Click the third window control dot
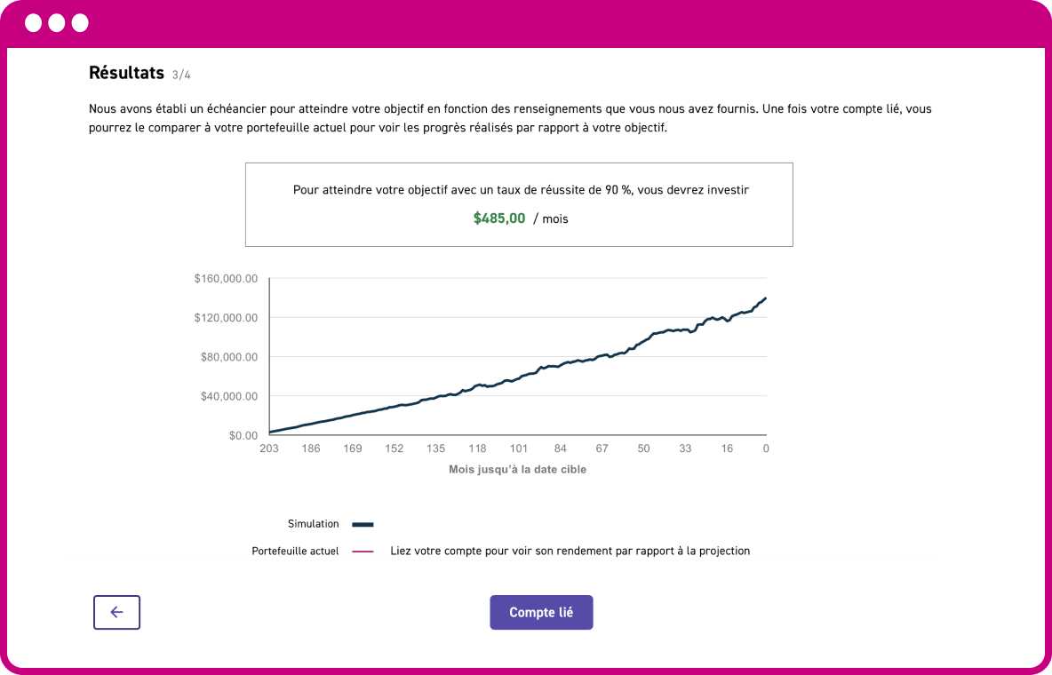The image size is (1052, 675). click(80, 23)
